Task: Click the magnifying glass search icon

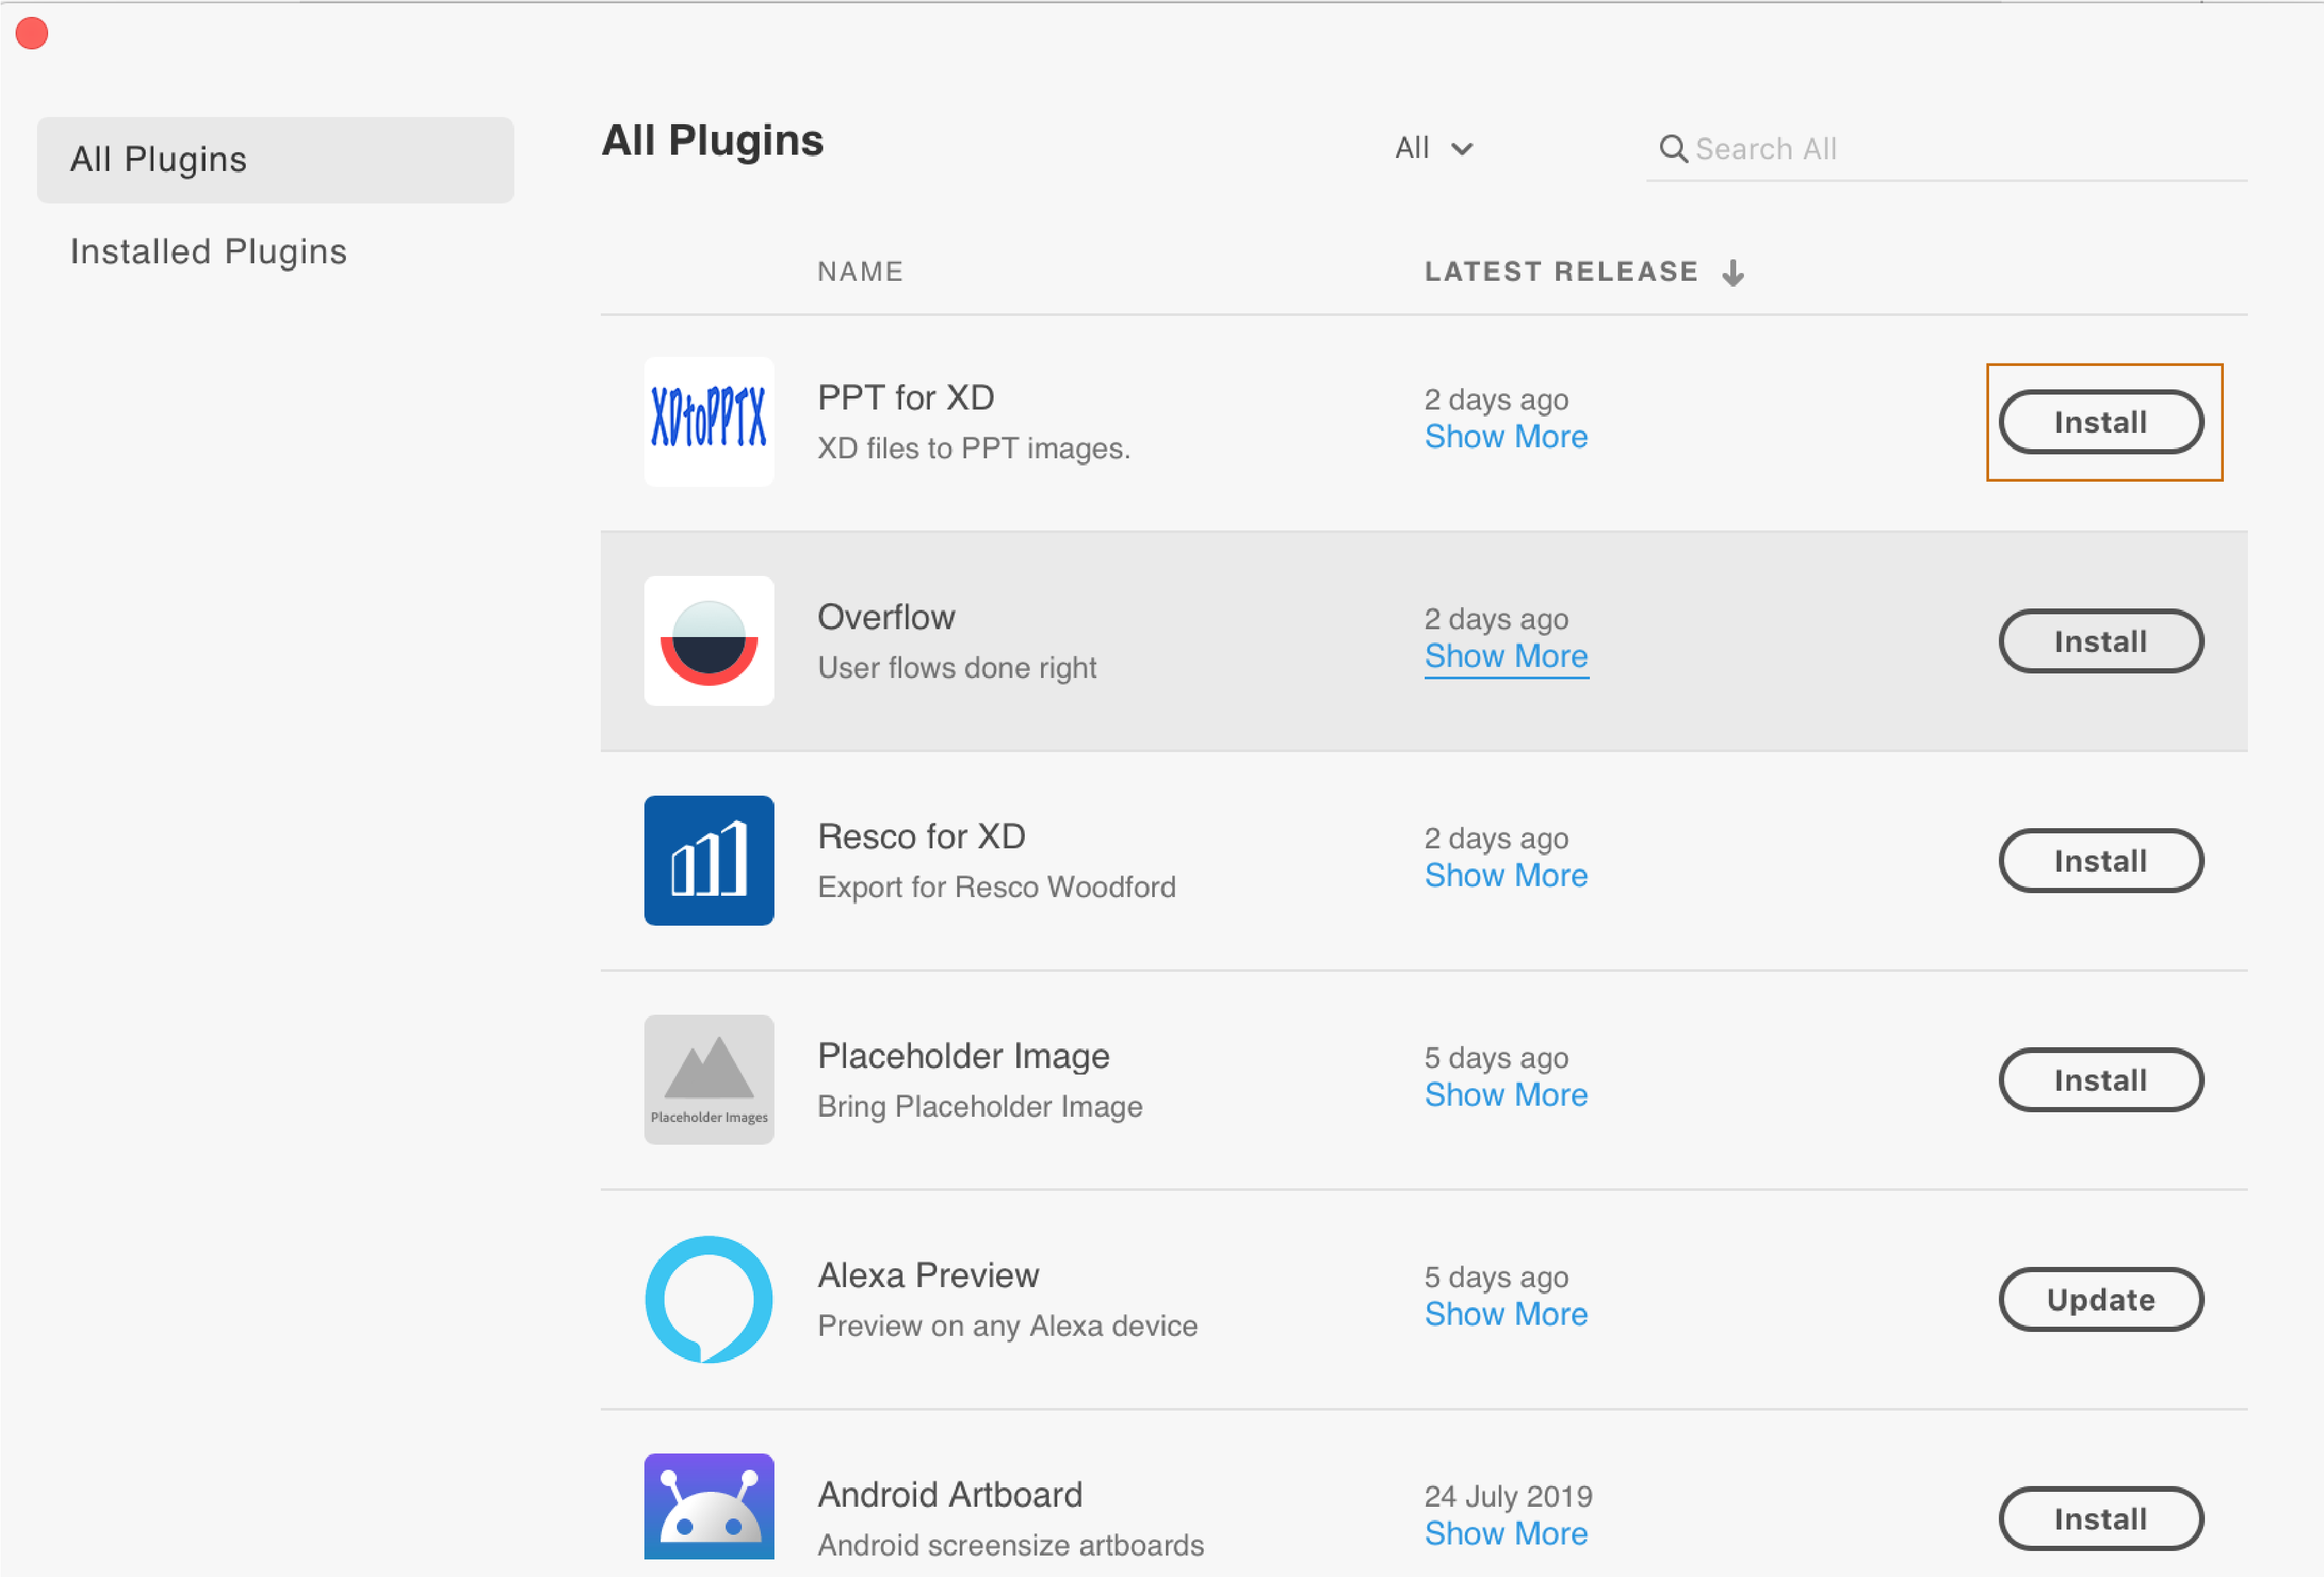Action: (1673, 148)
